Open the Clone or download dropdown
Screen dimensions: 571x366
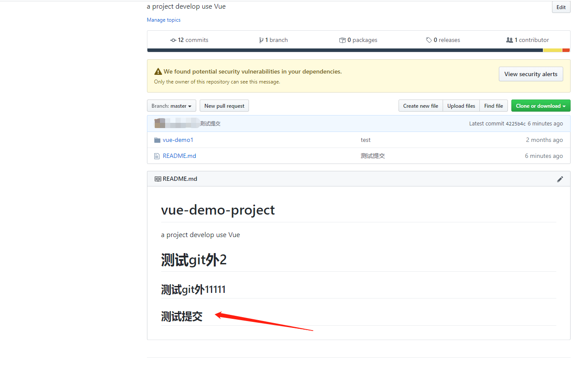coord(541,106)
